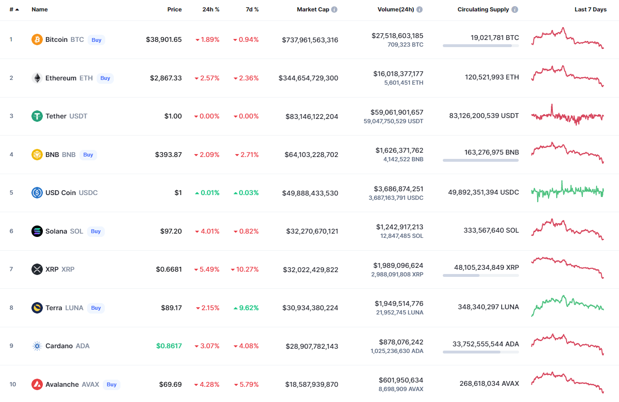Click the Ethereum diamond logo icon
The width and height of the screenshot is (619, 402).
[37, 78]
